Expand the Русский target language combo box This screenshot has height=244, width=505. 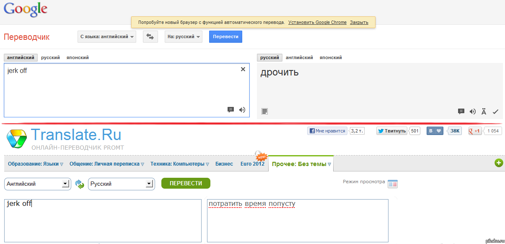pos(149,184)
